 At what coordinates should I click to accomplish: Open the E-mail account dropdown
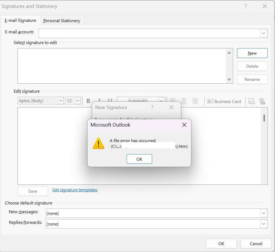[264, 33]
